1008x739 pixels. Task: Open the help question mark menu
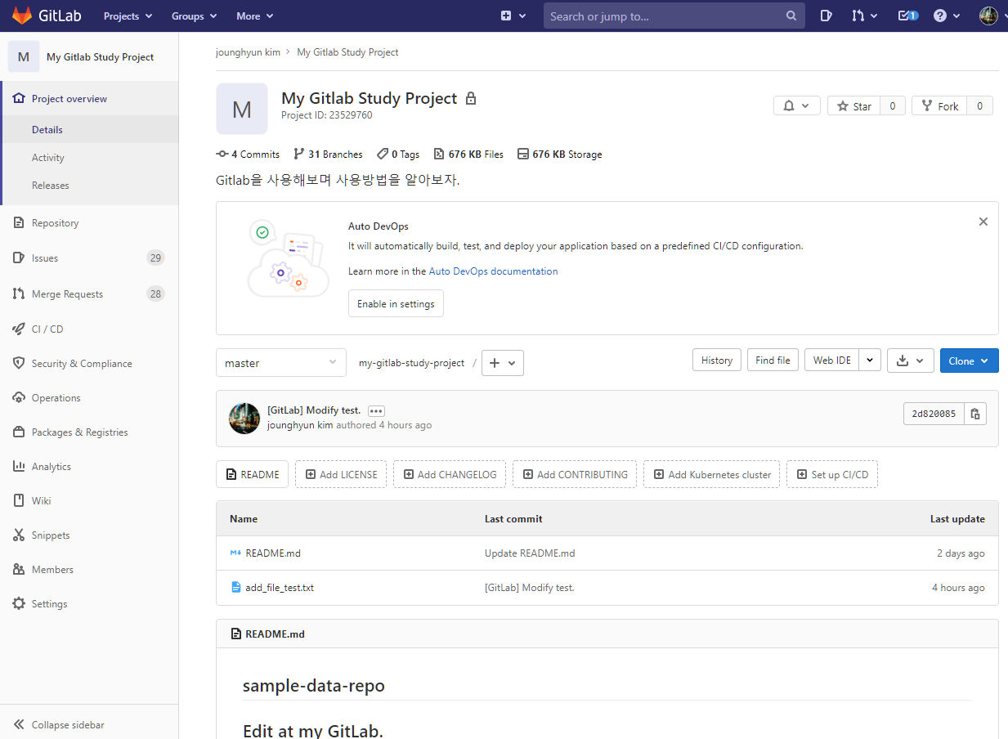point(946,16)
